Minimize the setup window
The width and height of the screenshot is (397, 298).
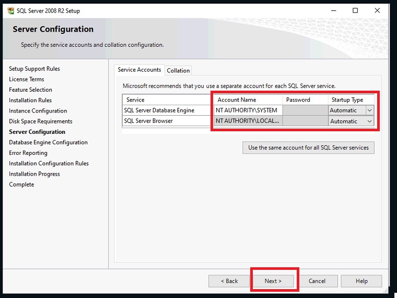click(x=333, y=10)
